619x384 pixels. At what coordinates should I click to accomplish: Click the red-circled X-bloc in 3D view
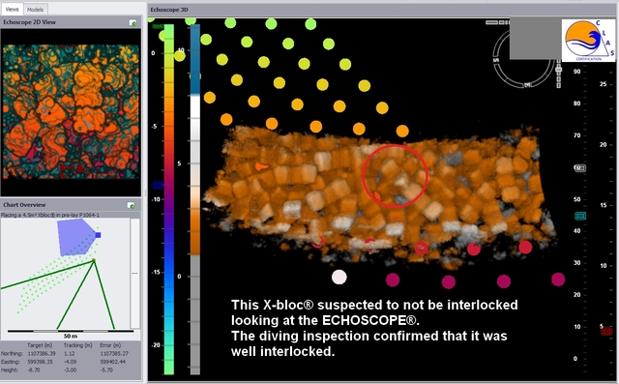(395, 176)
